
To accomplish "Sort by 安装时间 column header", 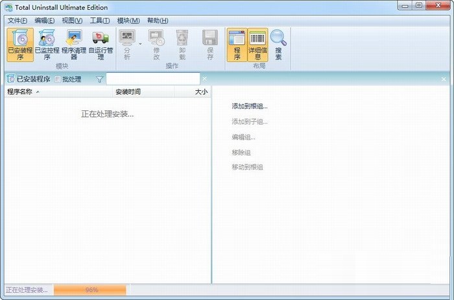I will (143, 92).
